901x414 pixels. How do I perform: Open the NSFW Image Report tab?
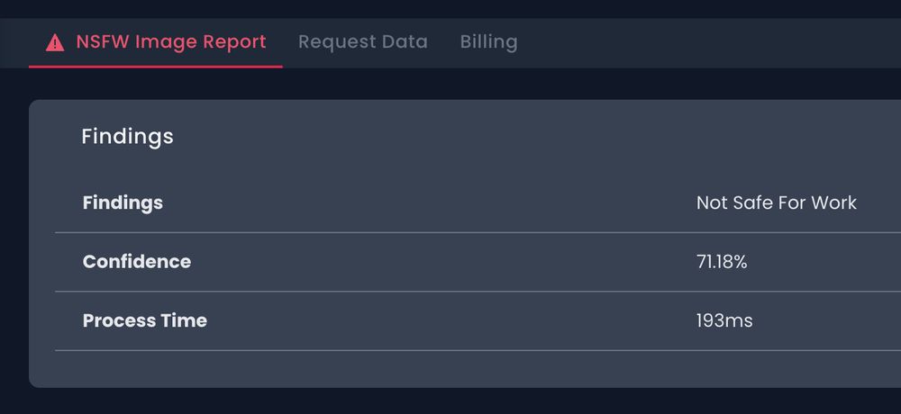point(156,42)
